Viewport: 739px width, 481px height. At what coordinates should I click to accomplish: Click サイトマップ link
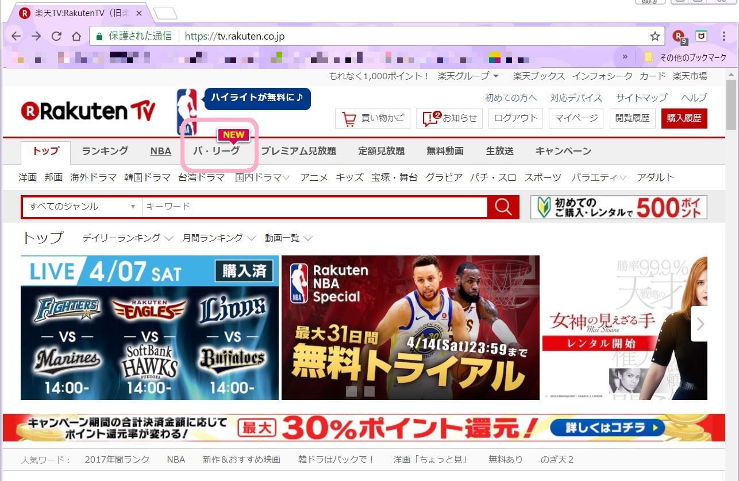tap(642, 98)
